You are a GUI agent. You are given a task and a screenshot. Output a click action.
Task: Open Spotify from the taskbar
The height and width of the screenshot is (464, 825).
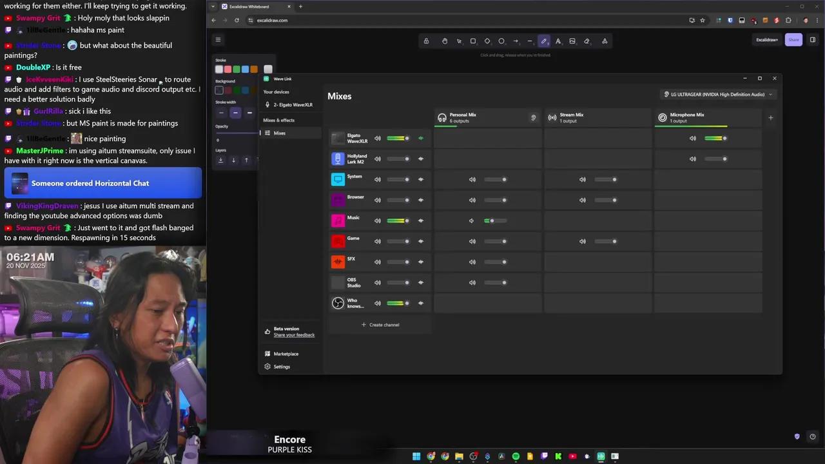pyautogui.click(x=516, y=456)
